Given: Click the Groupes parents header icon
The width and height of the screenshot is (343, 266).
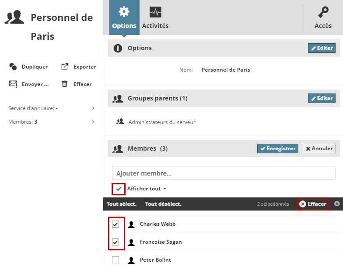Looking at the screenshot, I should coord(118,99).
